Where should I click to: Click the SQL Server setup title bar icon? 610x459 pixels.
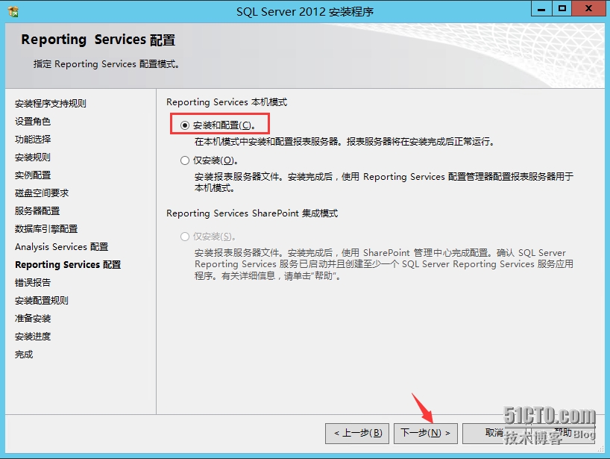point(13,12)
